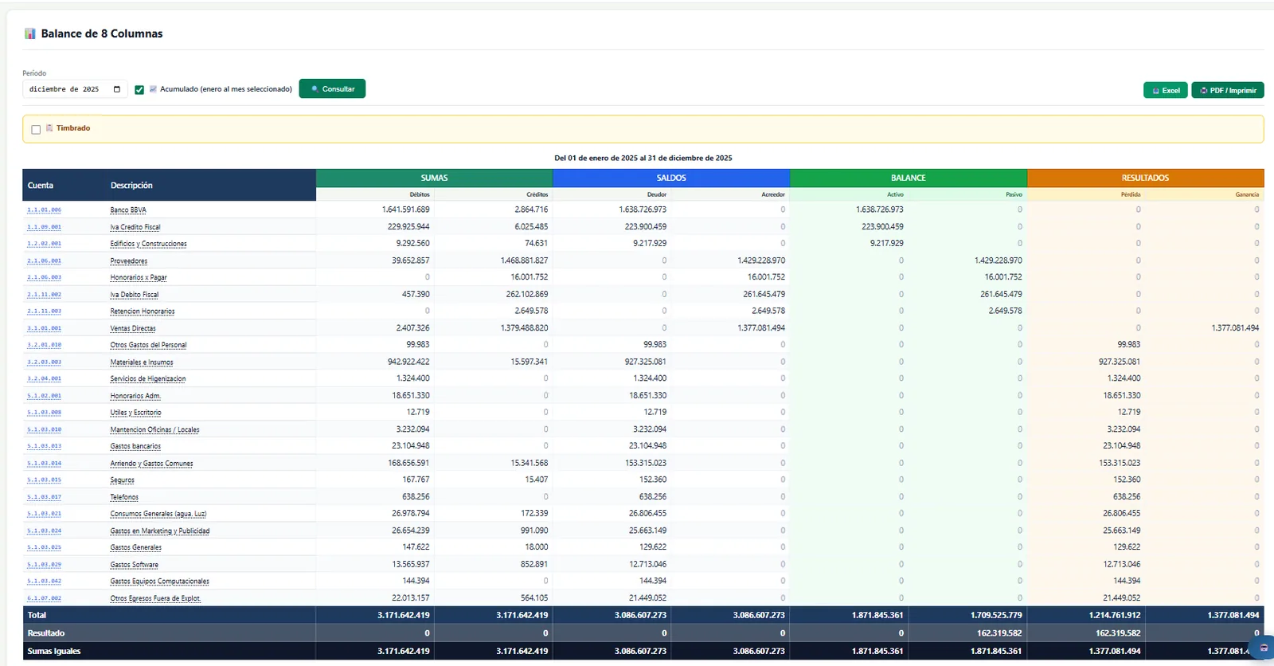
Task: Select the diciembre de 2025 period field
Action: tap(75, 89)
